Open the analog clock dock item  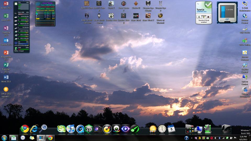click(x=162, y=129)
